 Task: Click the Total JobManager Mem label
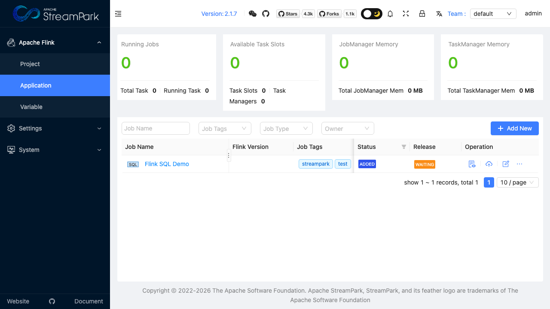[371, 91]
